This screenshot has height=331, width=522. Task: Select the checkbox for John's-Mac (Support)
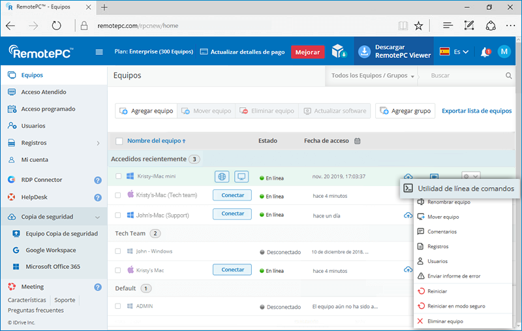click(119, 215)
